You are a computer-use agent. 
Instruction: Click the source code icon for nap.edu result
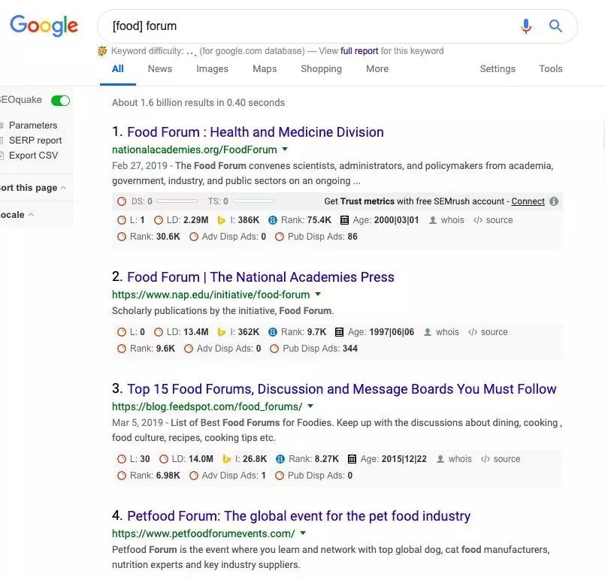(x=473, y=332)
